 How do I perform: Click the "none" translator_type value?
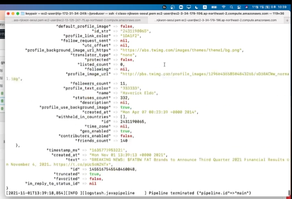click(127, 55)
